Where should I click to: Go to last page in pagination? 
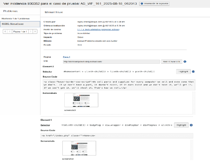35,31
